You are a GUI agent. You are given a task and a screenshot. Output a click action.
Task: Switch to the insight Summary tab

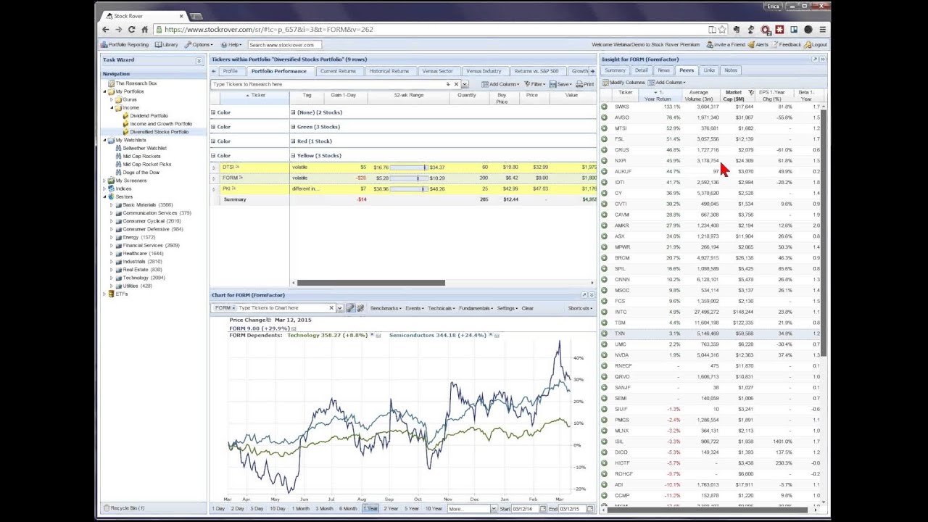(x=615, y=70)
